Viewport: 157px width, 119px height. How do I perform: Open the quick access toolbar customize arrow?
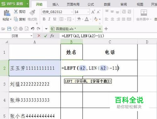point(46,29)
